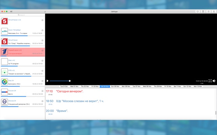Screen dimensions: 217x135
Task: Star the НТВ (+2) channel
Action: [43, 71]
